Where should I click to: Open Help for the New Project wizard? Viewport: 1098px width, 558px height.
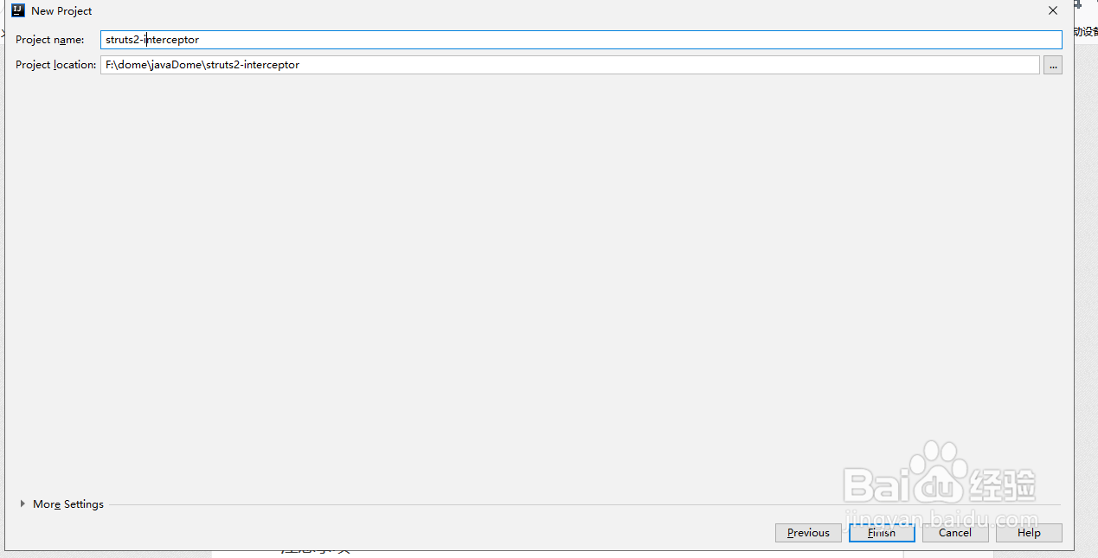pyautogui.click(x=1029, y=533)
